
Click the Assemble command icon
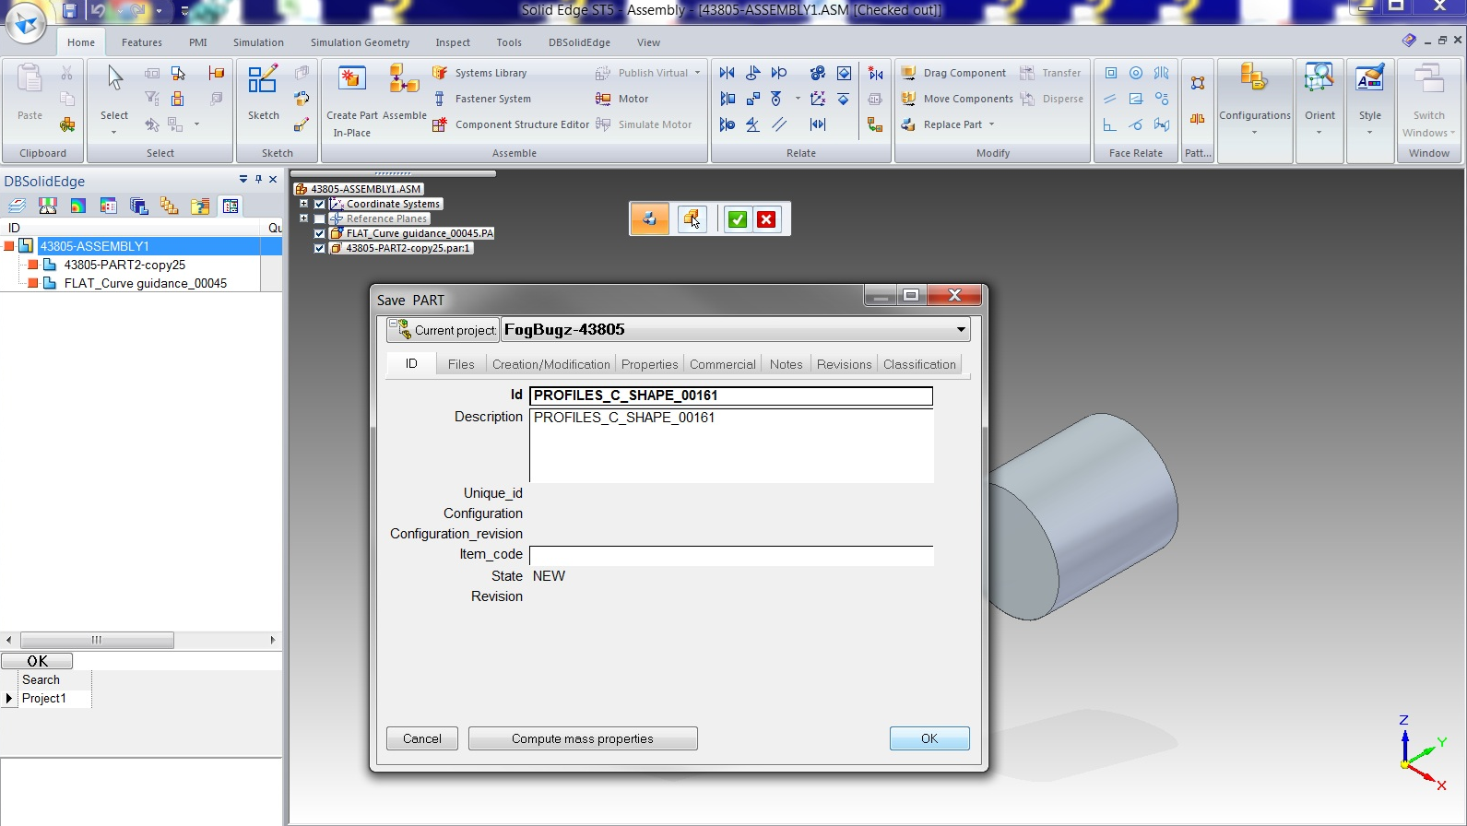pyautogui.click(x=403, y=79)
